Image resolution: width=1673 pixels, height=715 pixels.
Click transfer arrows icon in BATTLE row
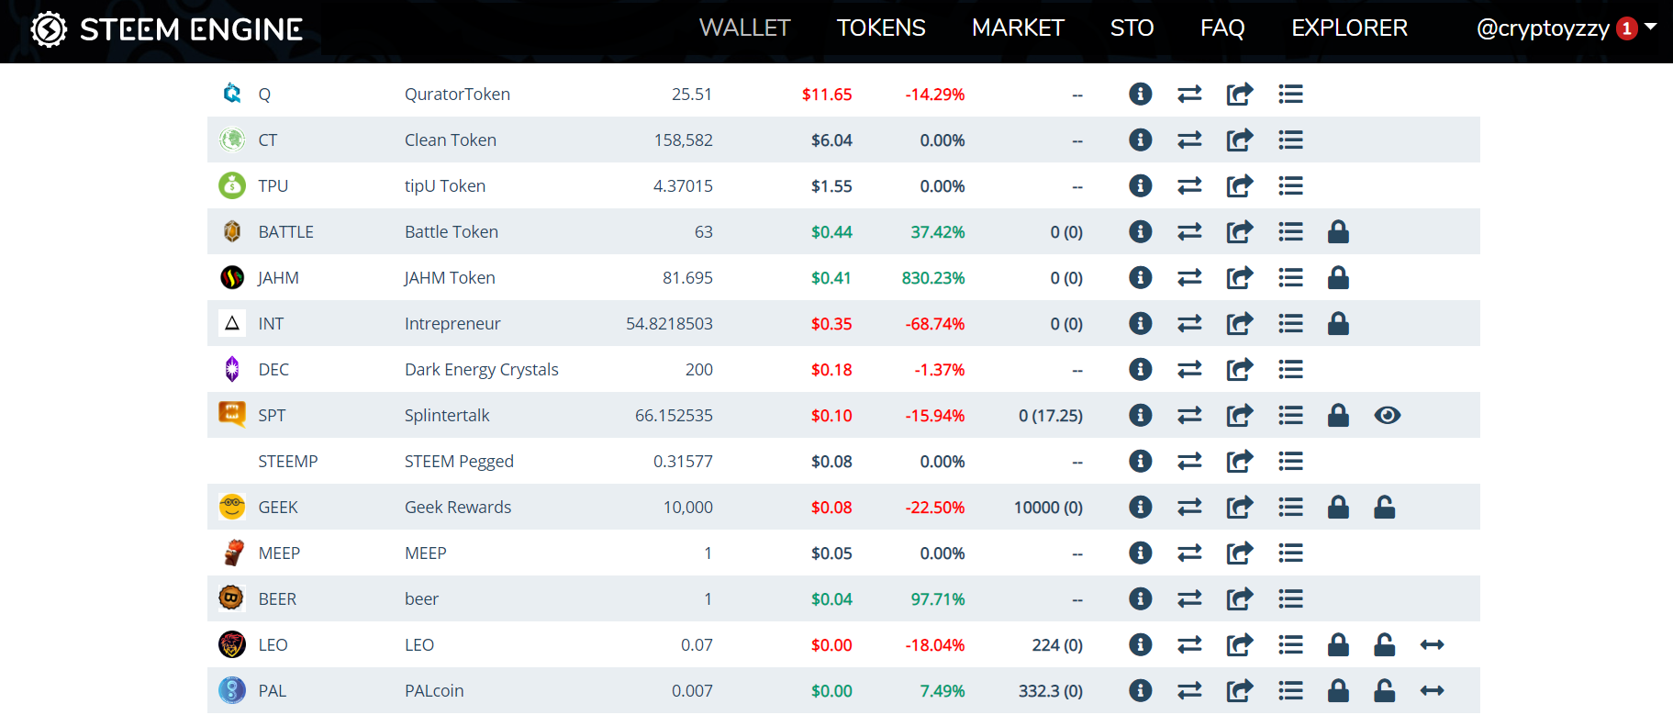click(1189, 231)
